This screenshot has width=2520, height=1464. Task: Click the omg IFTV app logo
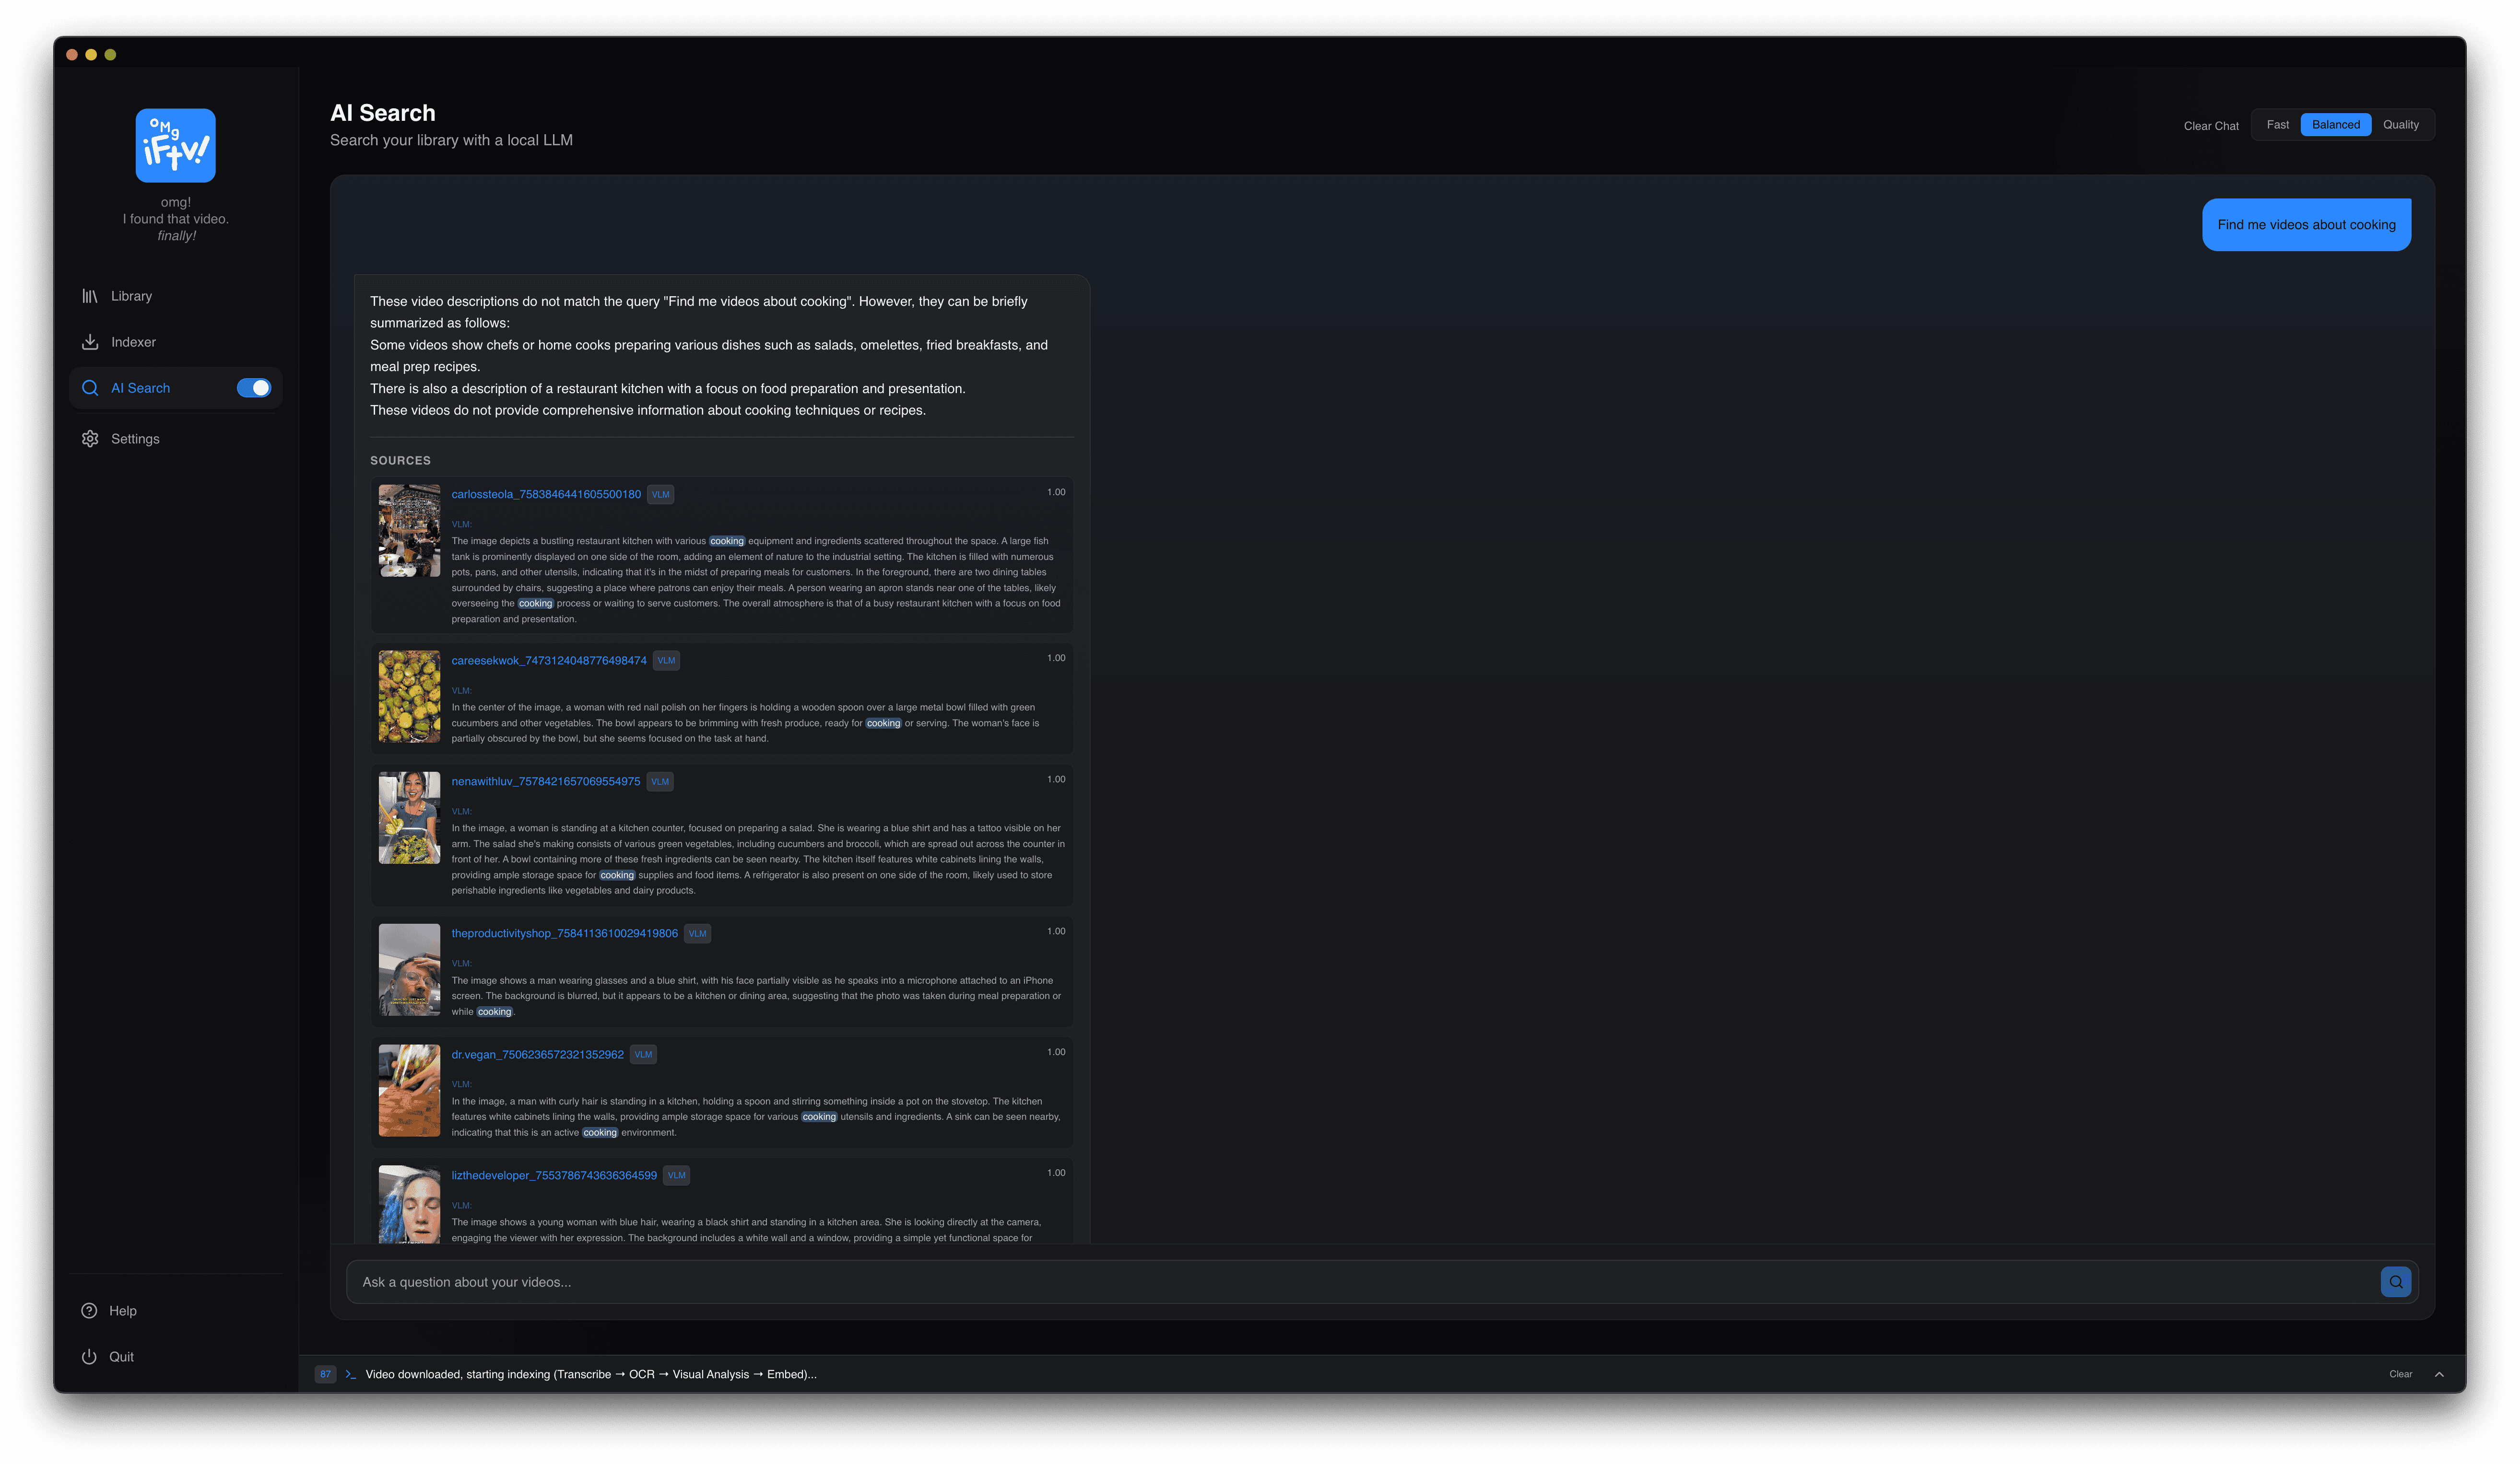[175, 146]
